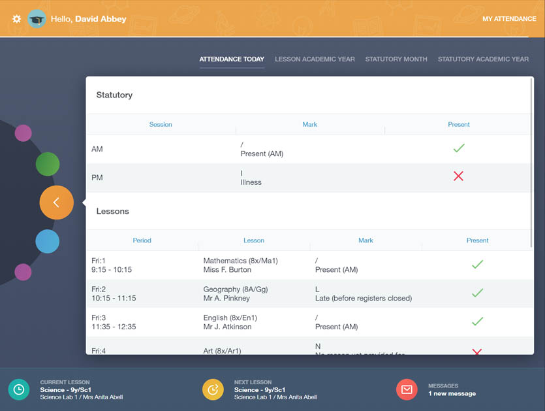This screenshot has height=411, width=545.
Task: Select the upper purple circle in the wheel menu
Action: point(23,133)
